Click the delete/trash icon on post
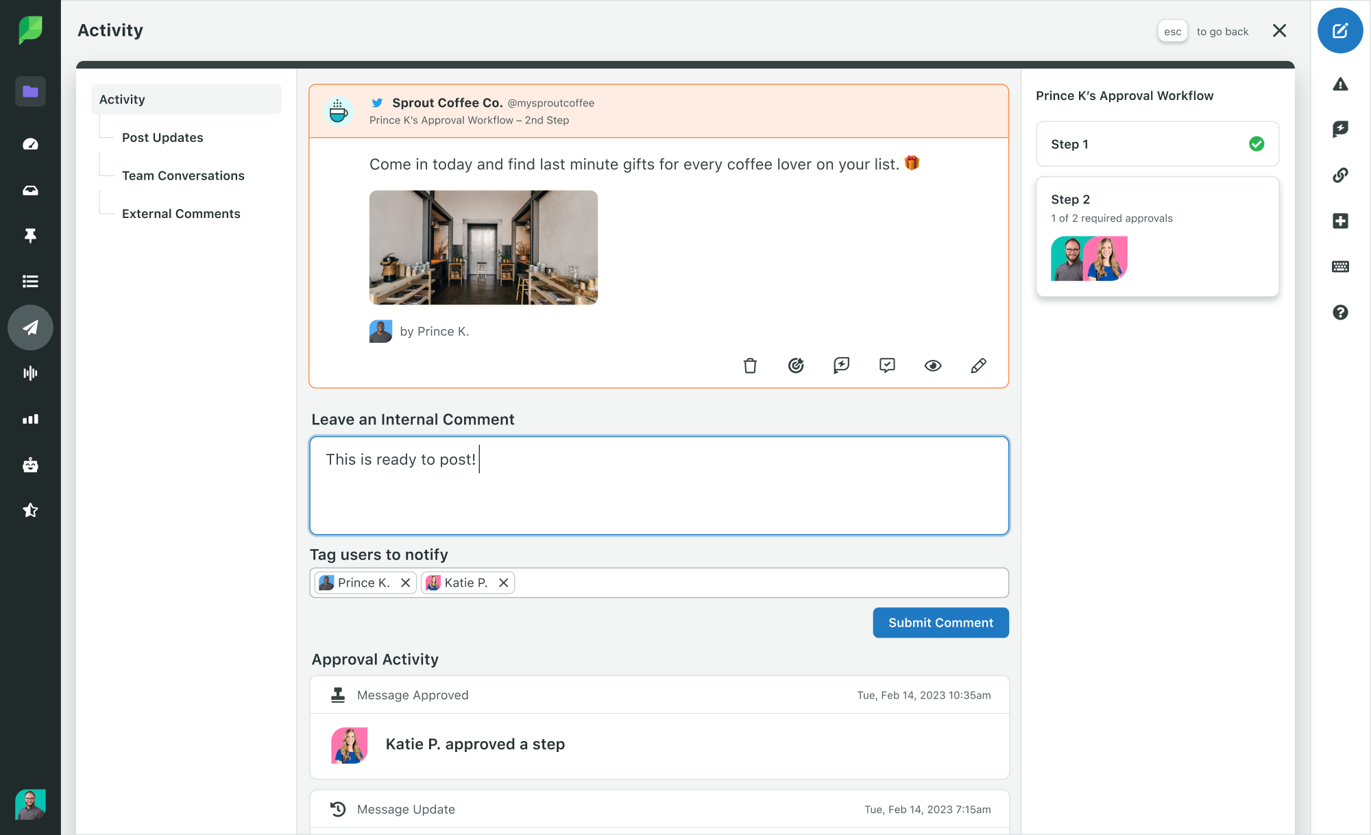The width and height of the screenshot is (1371, 835). (750, 364)
